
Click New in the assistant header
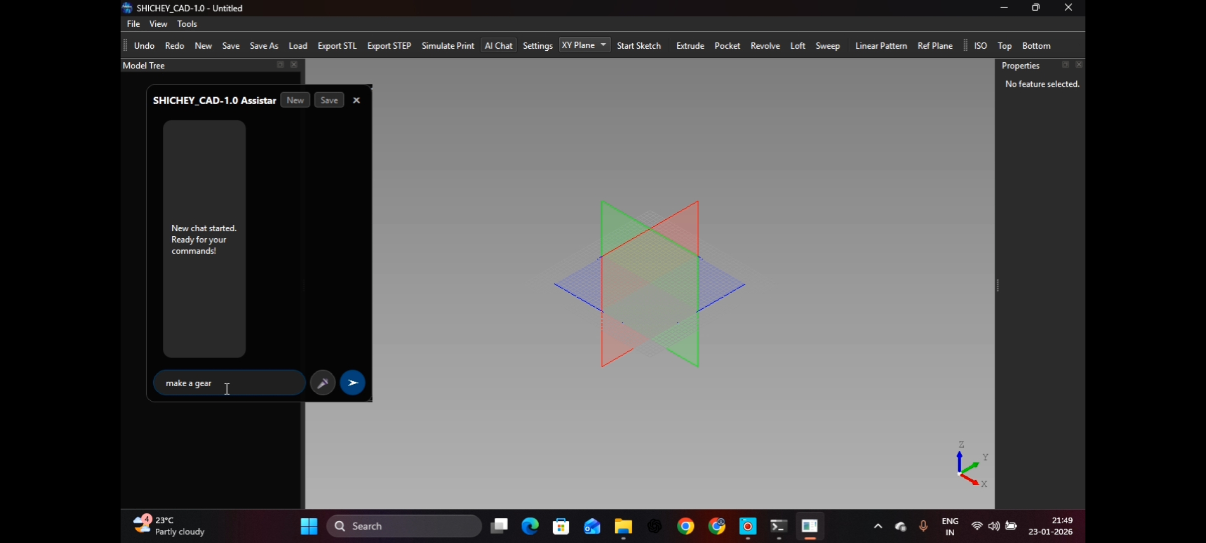point(295,100)
